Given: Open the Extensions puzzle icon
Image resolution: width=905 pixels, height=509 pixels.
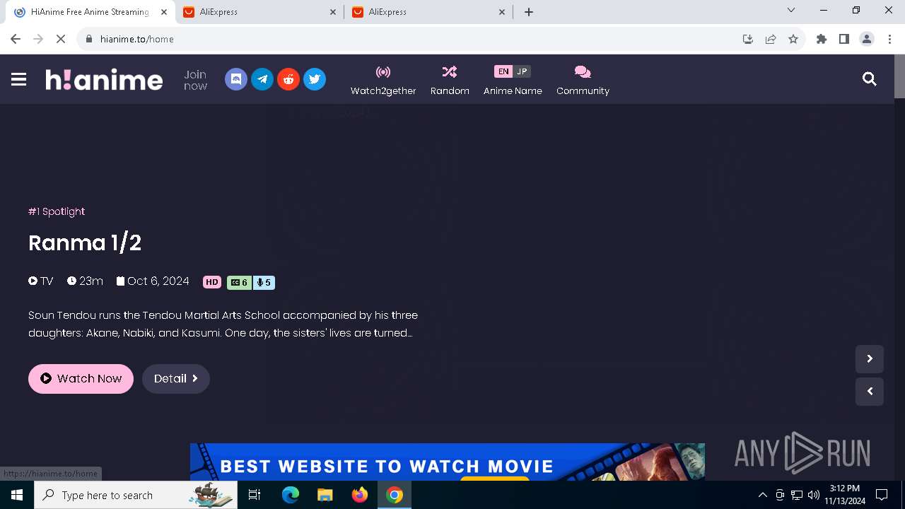Looking at the screenshot, I should click(822, 39).
